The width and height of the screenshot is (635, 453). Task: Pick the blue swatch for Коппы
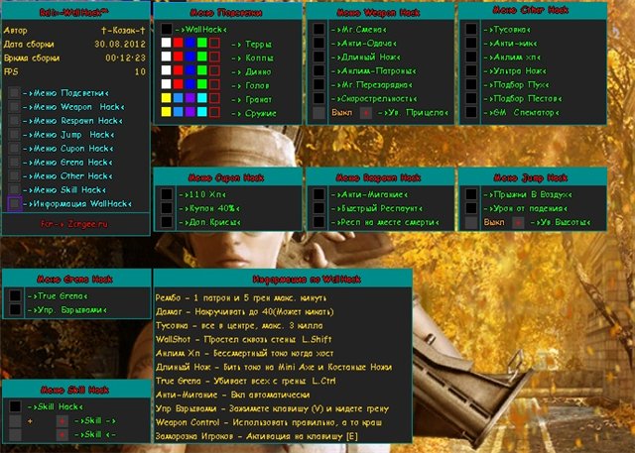[190, 57]
